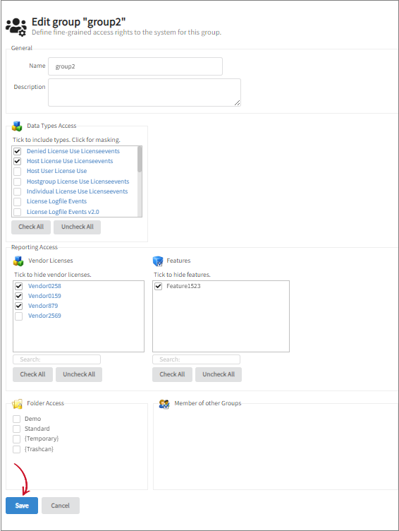The height and width of the screenshot is (531, 399).
Task: Open Host User License Use link
Action: coord(57,171)
